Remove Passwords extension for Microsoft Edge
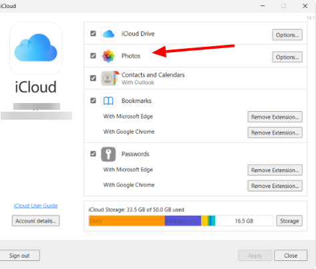Screen dimensions: 316x269 [275, 170]
